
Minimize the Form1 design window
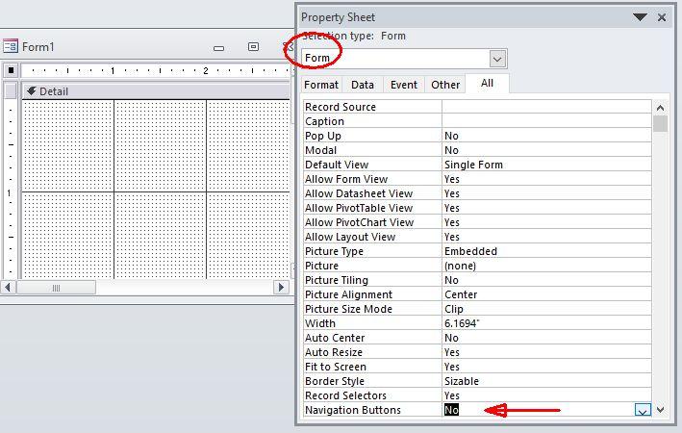click(219, 47)
